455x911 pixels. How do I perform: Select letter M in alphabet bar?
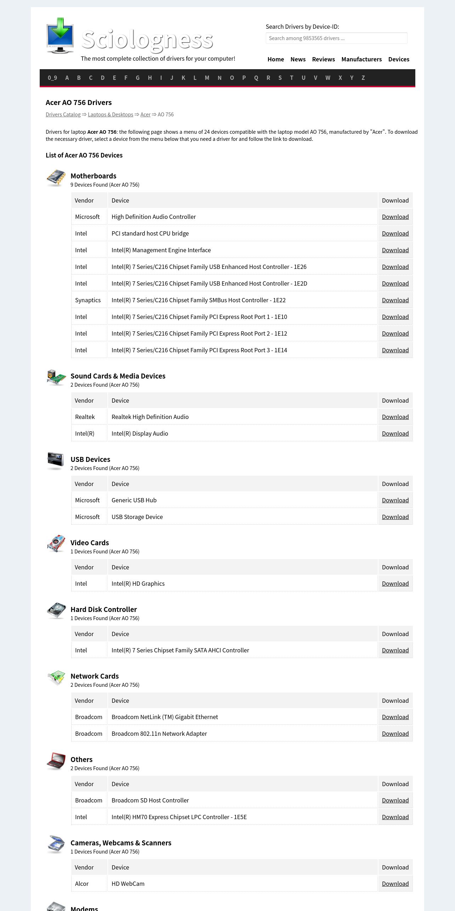tap(207, 78)
